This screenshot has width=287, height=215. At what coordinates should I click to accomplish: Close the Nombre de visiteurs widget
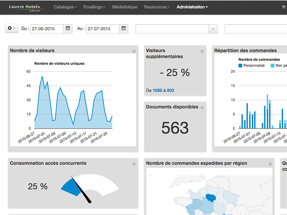tap(134, 52)
